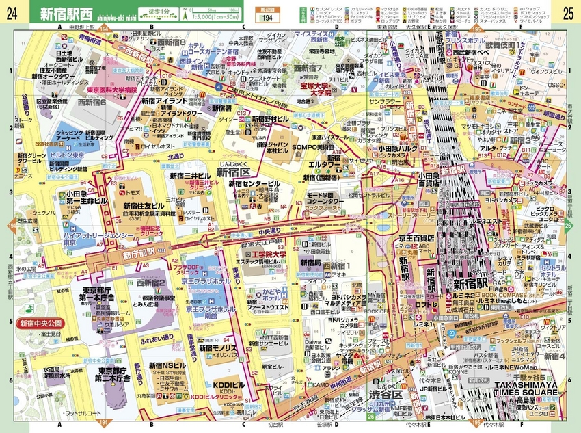The image size is (581, 433).
Task: Click the 新宿西口駅 station label
Action: [410, 121]
